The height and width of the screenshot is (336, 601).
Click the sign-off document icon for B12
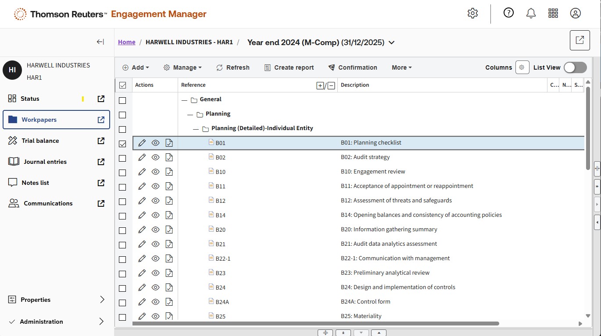coord(169,201)
